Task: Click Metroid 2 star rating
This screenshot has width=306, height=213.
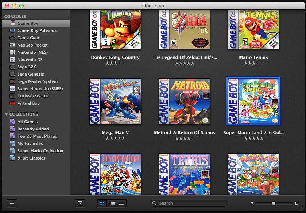Action: pyautogui.click(x=185, y=138)
